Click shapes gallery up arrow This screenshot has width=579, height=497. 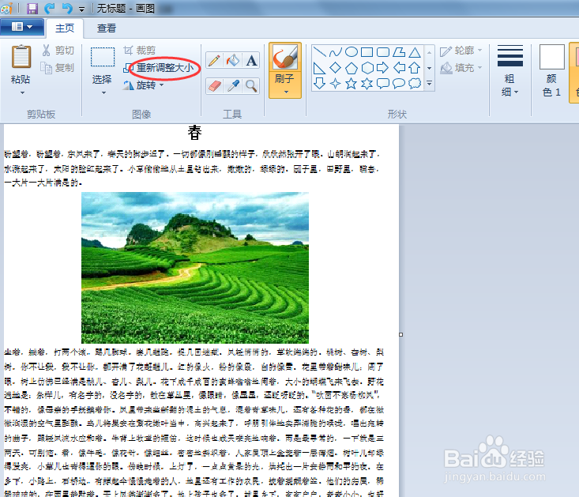[430, 52]
